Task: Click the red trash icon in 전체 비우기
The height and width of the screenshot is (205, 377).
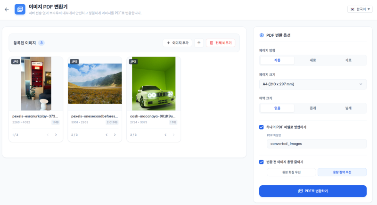Action: tap(211, 43)
